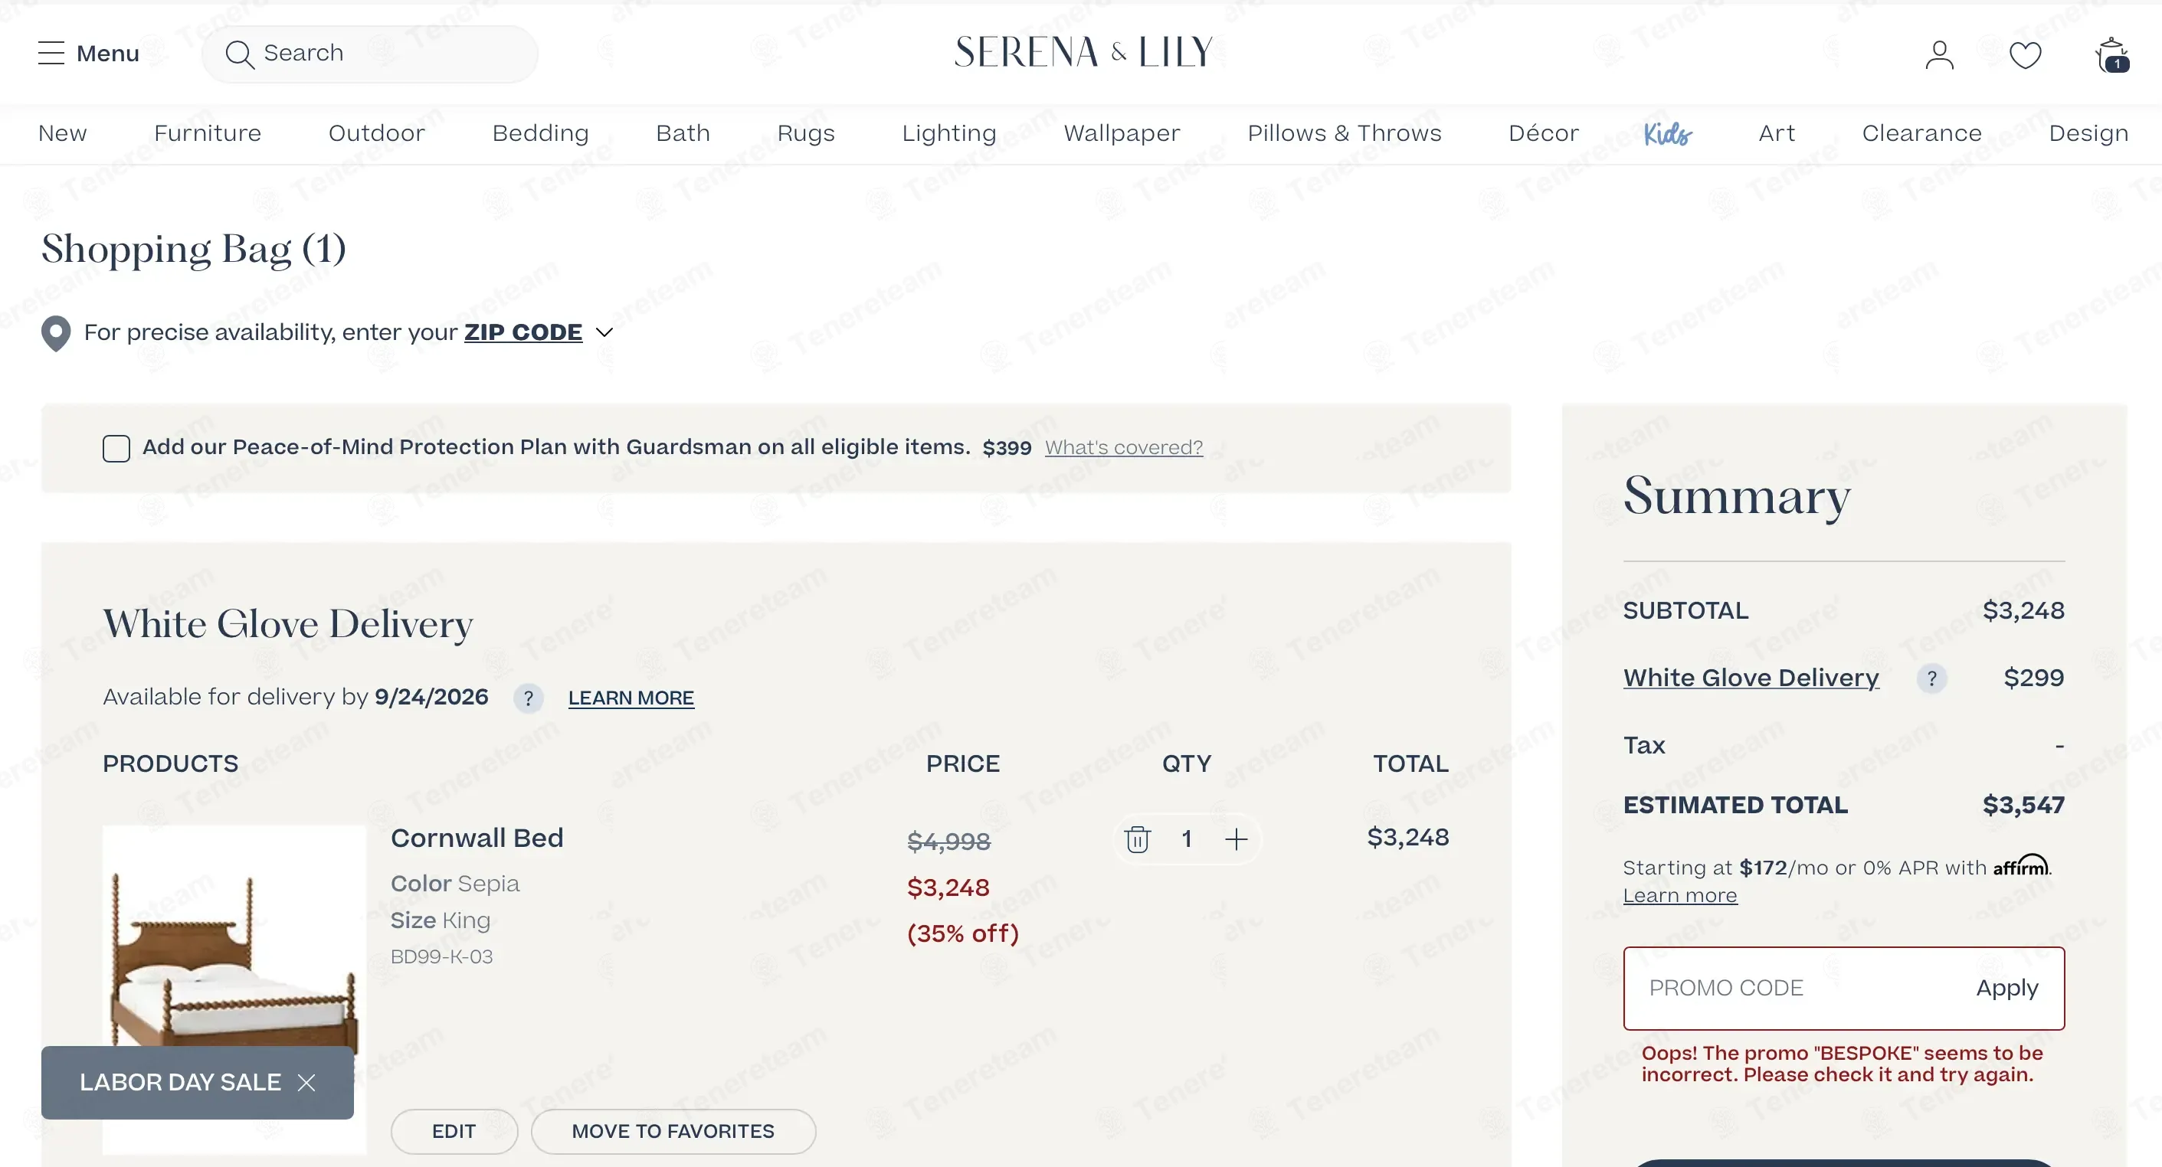Viewport: 2162px width, 1167px height.
Task: Open the account profile icon
Action: pyautogui.click(x=1939, y=55)
